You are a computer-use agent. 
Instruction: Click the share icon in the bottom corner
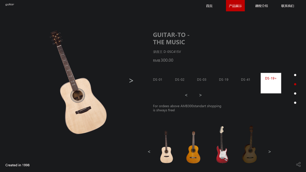point(298,164)
